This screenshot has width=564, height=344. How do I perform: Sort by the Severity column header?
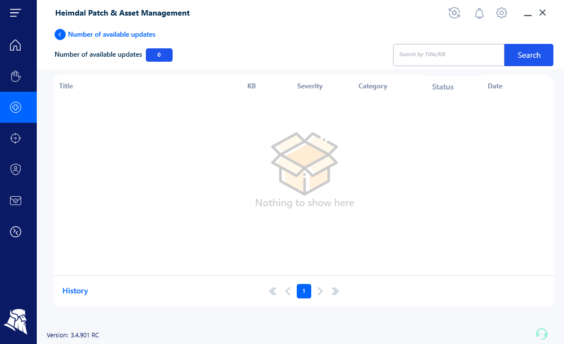click(310, 86)
